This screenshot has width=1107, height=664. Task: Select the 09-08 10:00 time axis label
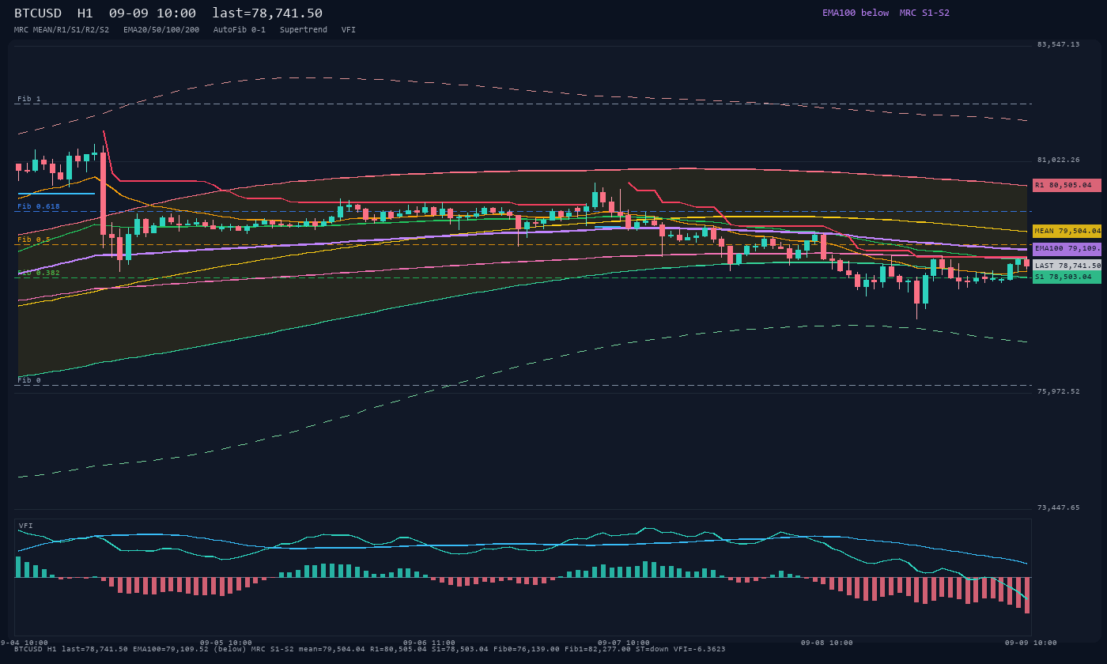coord(827,643)
